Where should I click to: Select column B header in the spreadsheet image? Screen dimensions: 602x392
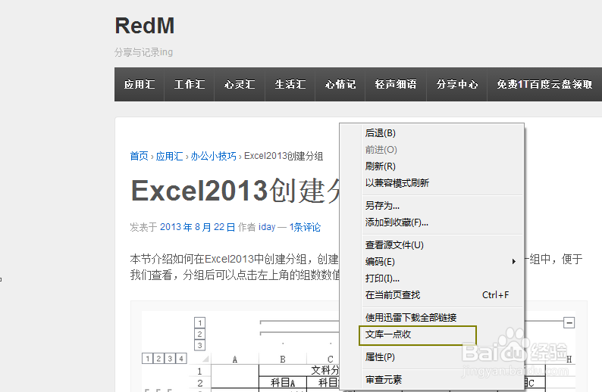[x=283, y=359]
